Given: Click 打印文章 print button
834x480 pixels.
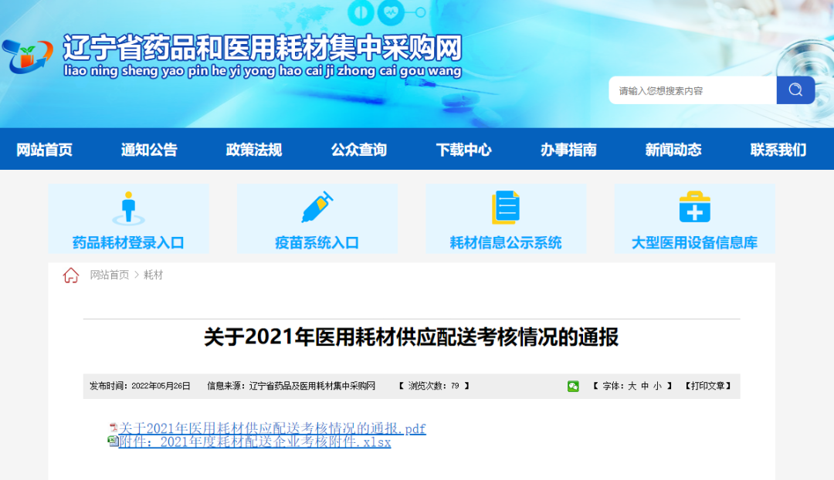Looking at the screenshot, I should (708, 386).
